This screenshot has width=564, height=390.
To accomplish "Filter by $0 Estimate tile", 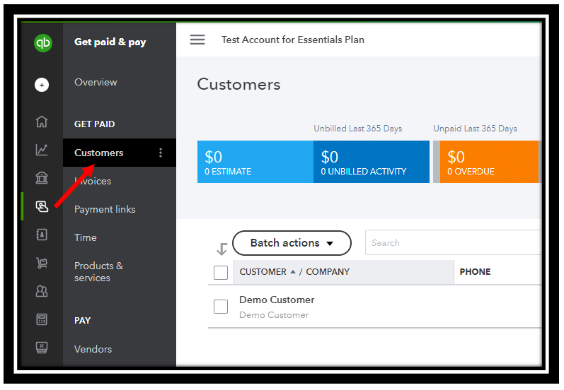I will point(255,162).
